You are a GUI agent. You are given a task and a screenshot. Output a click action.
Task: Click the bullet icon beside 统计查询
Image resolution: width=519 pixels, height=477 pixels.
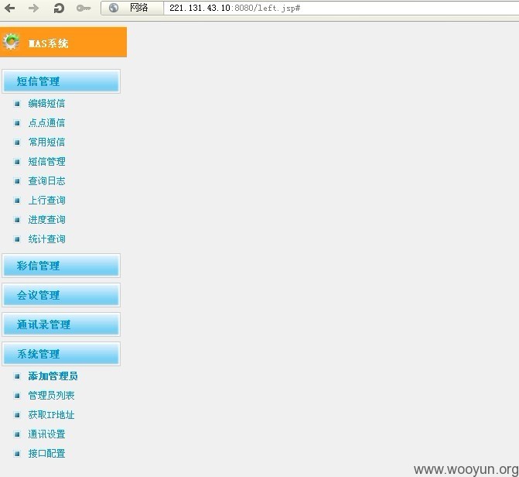[x=17, y=239]
